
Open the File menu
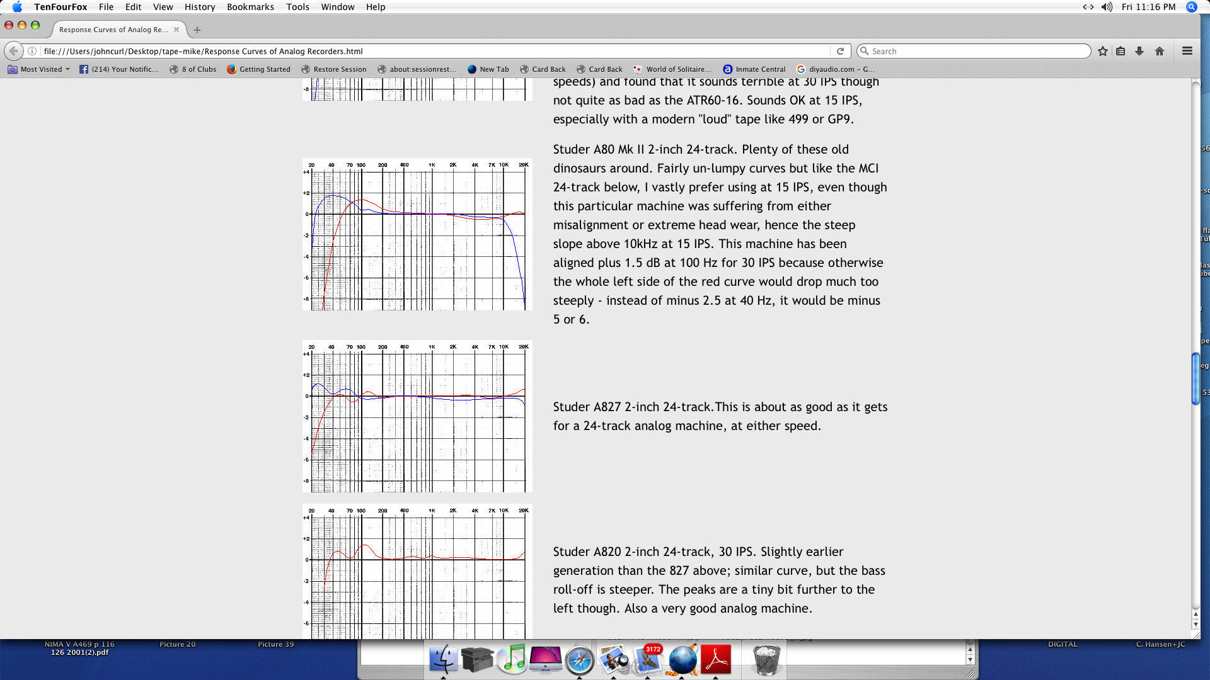coord(106,7)
